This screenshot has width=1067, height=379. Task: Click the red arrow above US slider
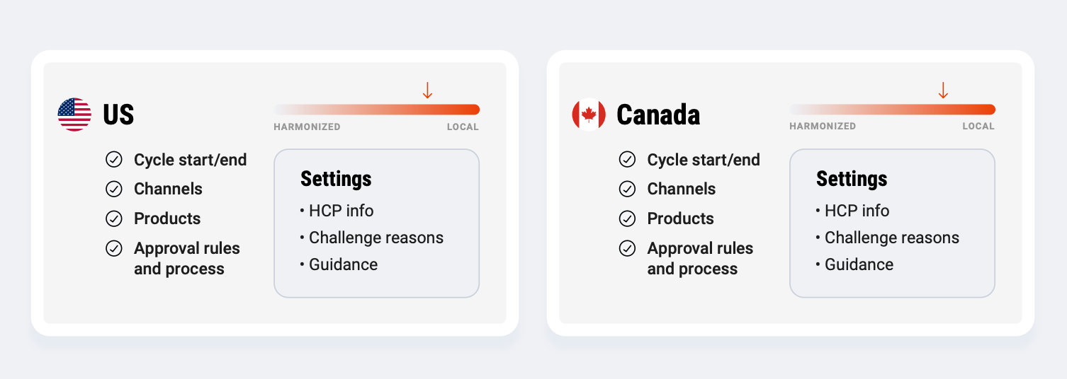point(427,90)
